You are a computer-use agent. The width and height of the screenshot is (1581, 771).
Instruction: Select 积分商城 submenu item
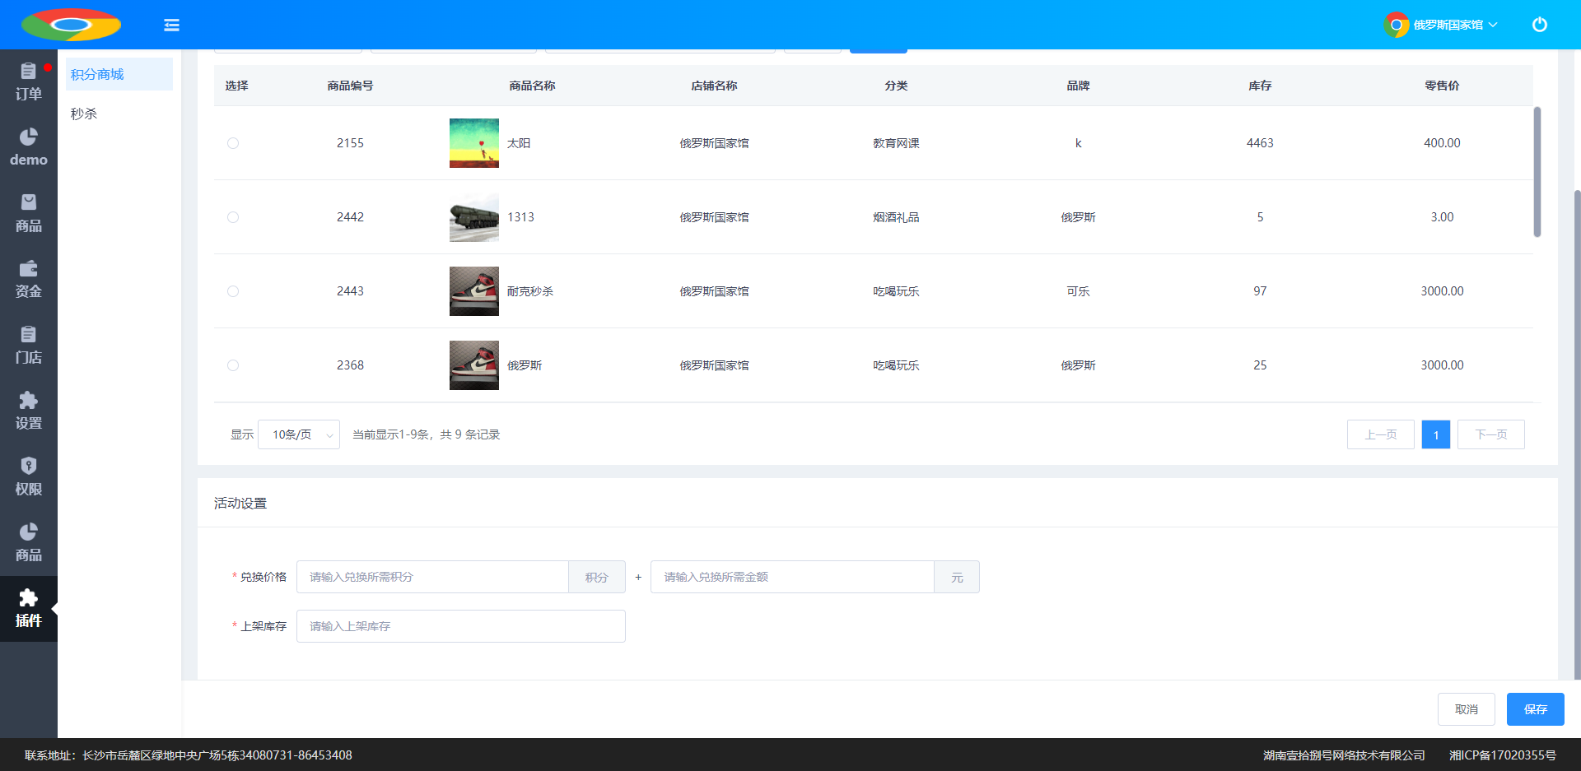coord(119,74)
